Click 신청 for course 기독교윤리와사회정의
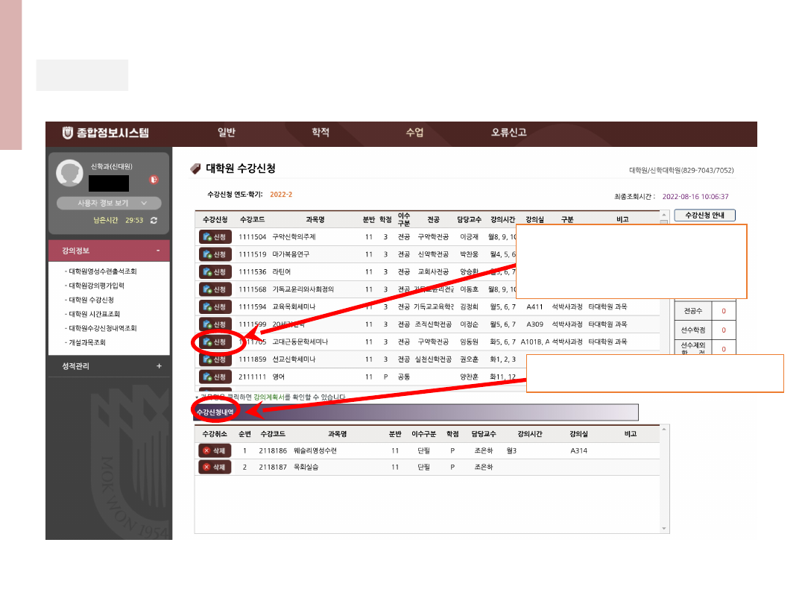805x604 pixels. (x=215, y=289)
